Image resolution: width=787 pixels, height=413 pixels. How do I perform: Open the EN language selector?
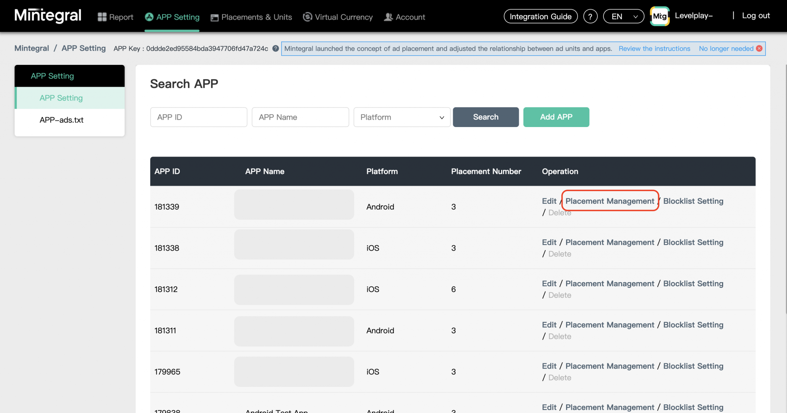coord(623,16)
